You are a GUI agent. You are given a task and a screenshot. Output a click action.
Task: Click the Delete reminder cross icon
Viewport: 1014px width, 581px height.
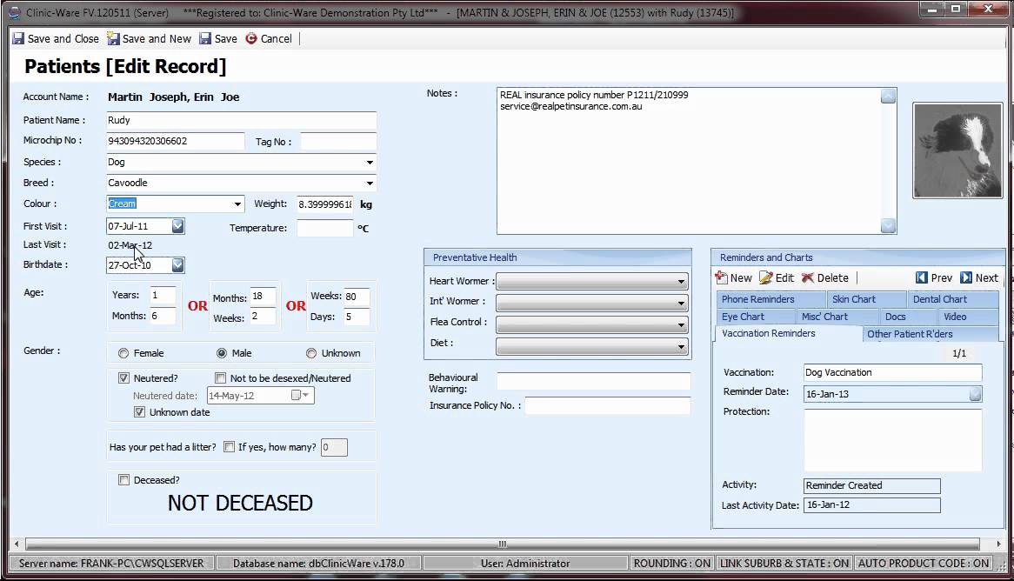pos(808,277)
